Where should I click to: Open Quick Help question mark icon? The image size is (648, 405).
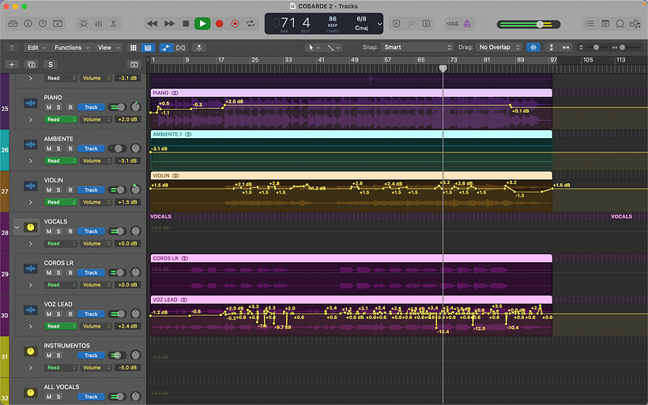coord(43,24)
